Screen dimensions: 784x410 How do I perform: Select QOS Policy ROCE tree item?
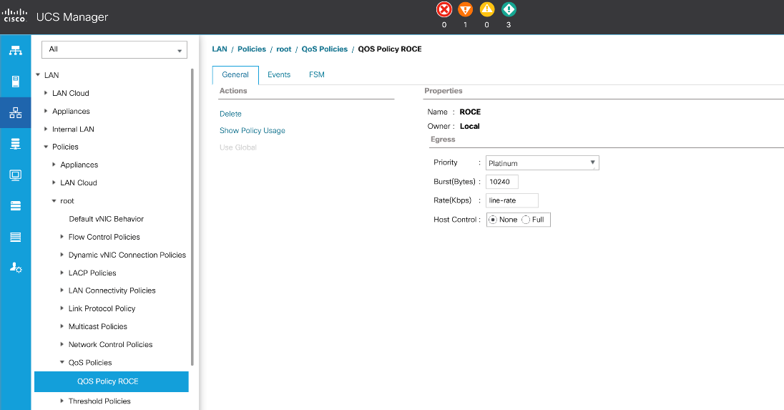click(112, 381)
